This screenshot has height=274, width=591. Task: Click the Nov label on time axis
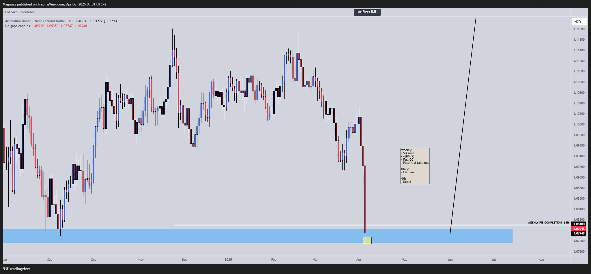click(x=141, y=260)
